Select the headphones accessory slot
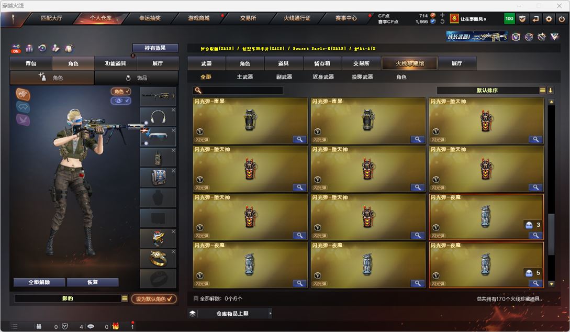570x332 pixels. 158,117
